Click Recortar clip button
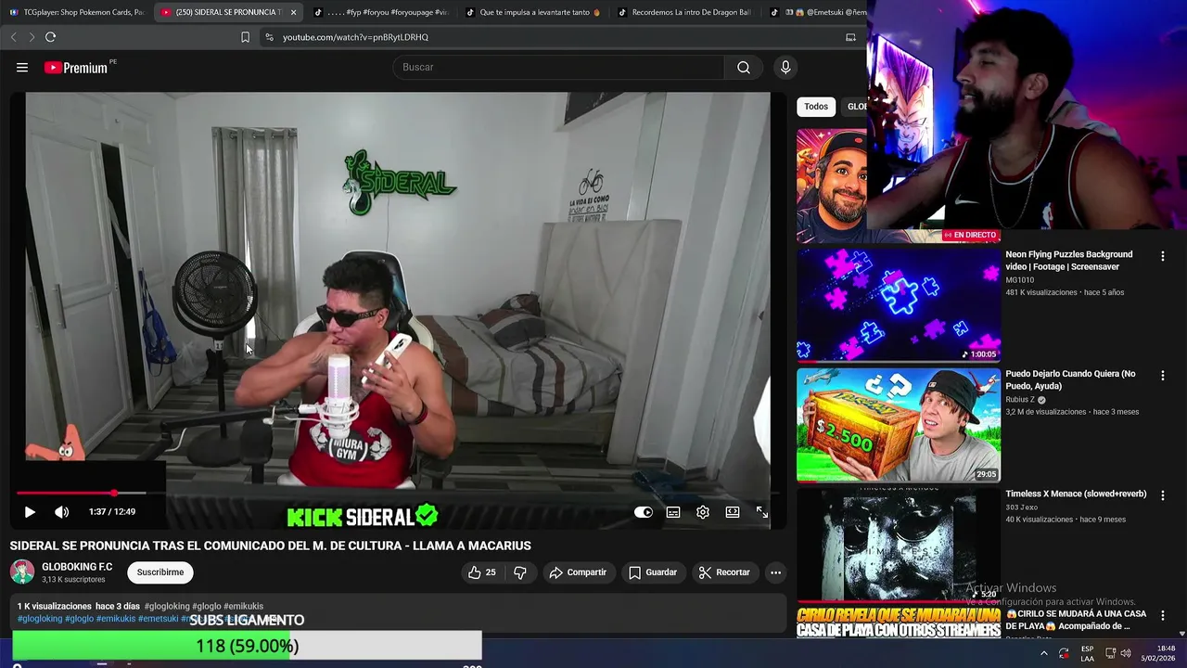The width and height of the screenshot is (1187, 668). tap(724, 572)
